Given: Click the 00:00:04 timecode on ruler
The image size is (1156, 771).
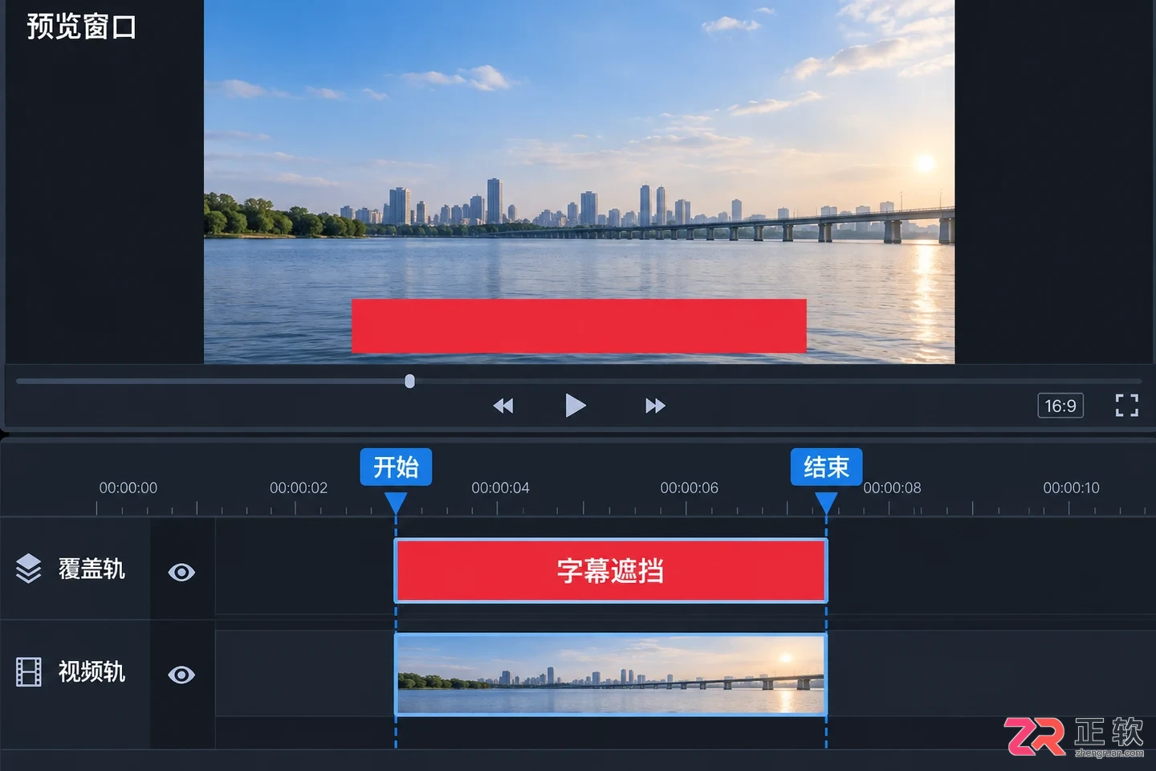Looking at the screenshot, I should point(500,487).
